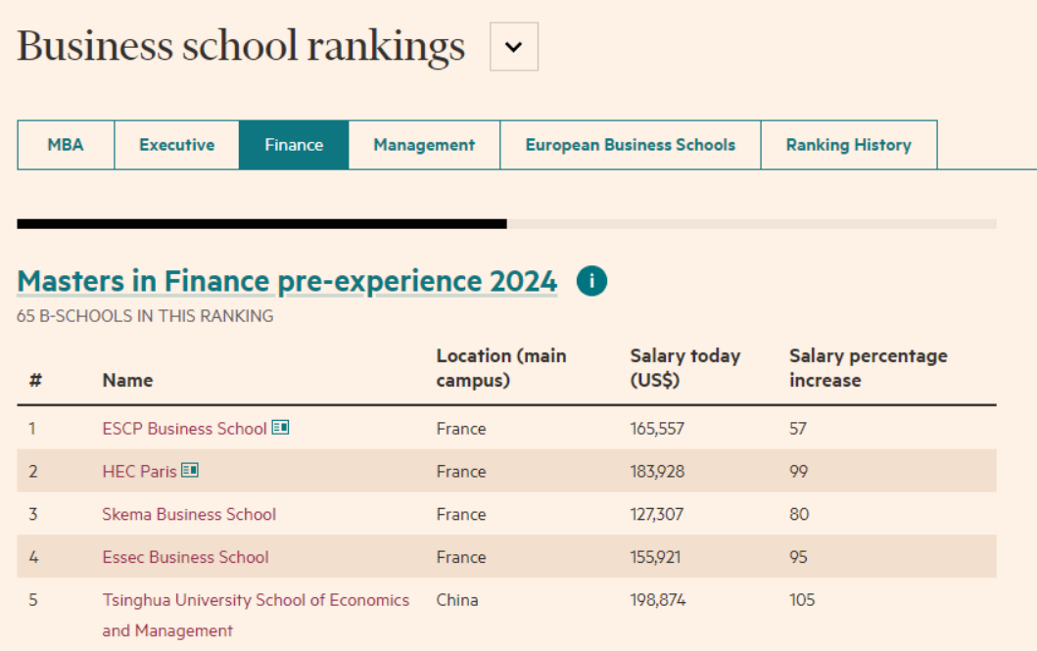Click the profile icon next to ESCP Business School
Screen dimensions: 1037x651
coord(281,428)
